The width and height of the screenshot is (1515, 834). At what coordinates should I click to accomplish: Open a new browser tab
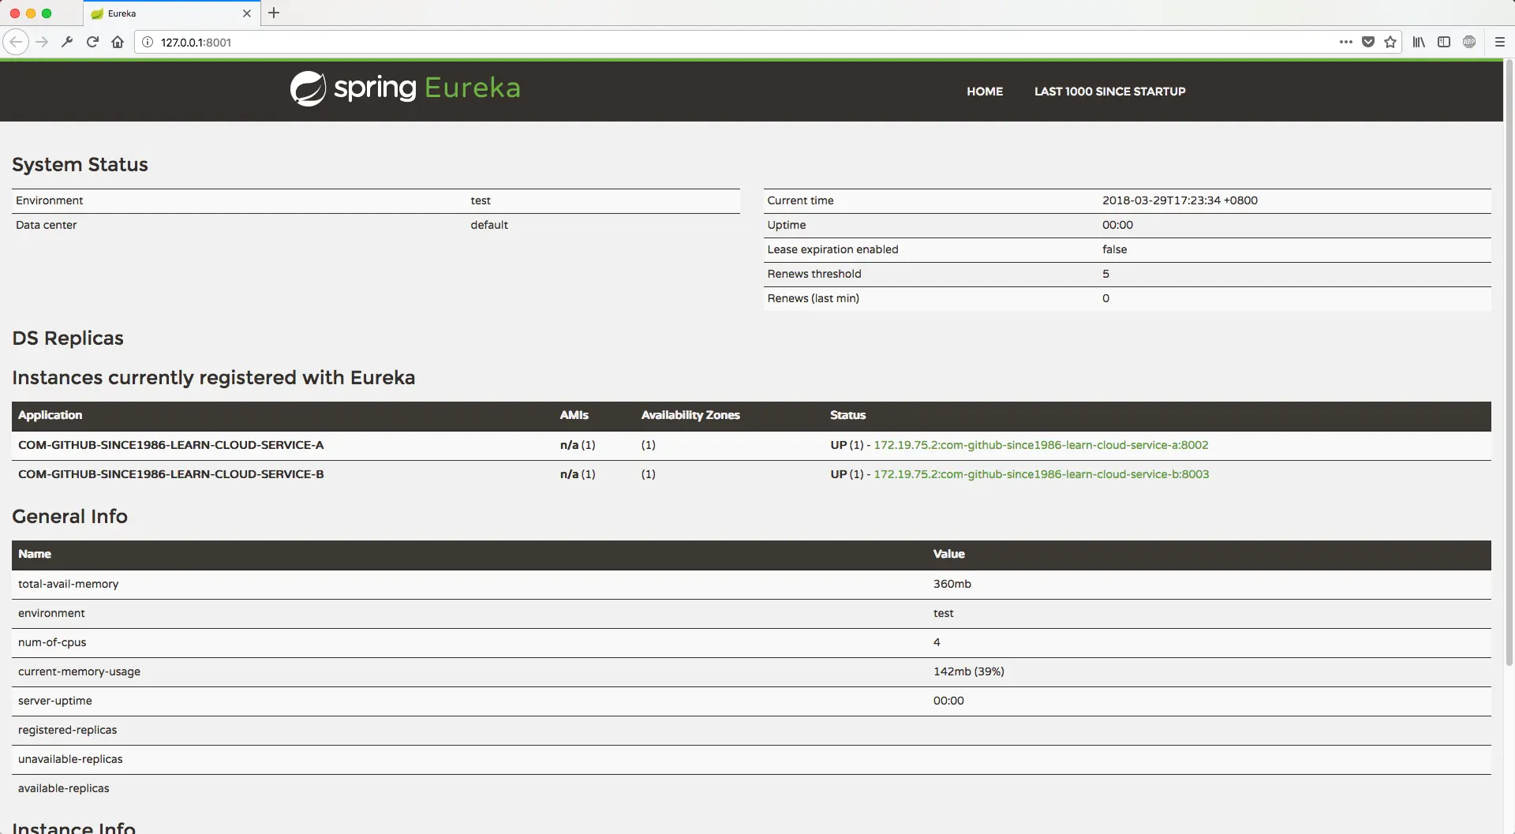274,13
